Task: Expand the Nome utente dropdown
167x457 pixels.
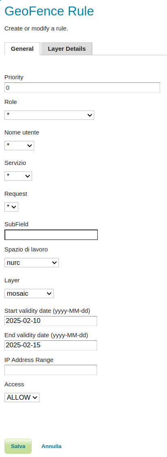Action: (x=19, y=145)
